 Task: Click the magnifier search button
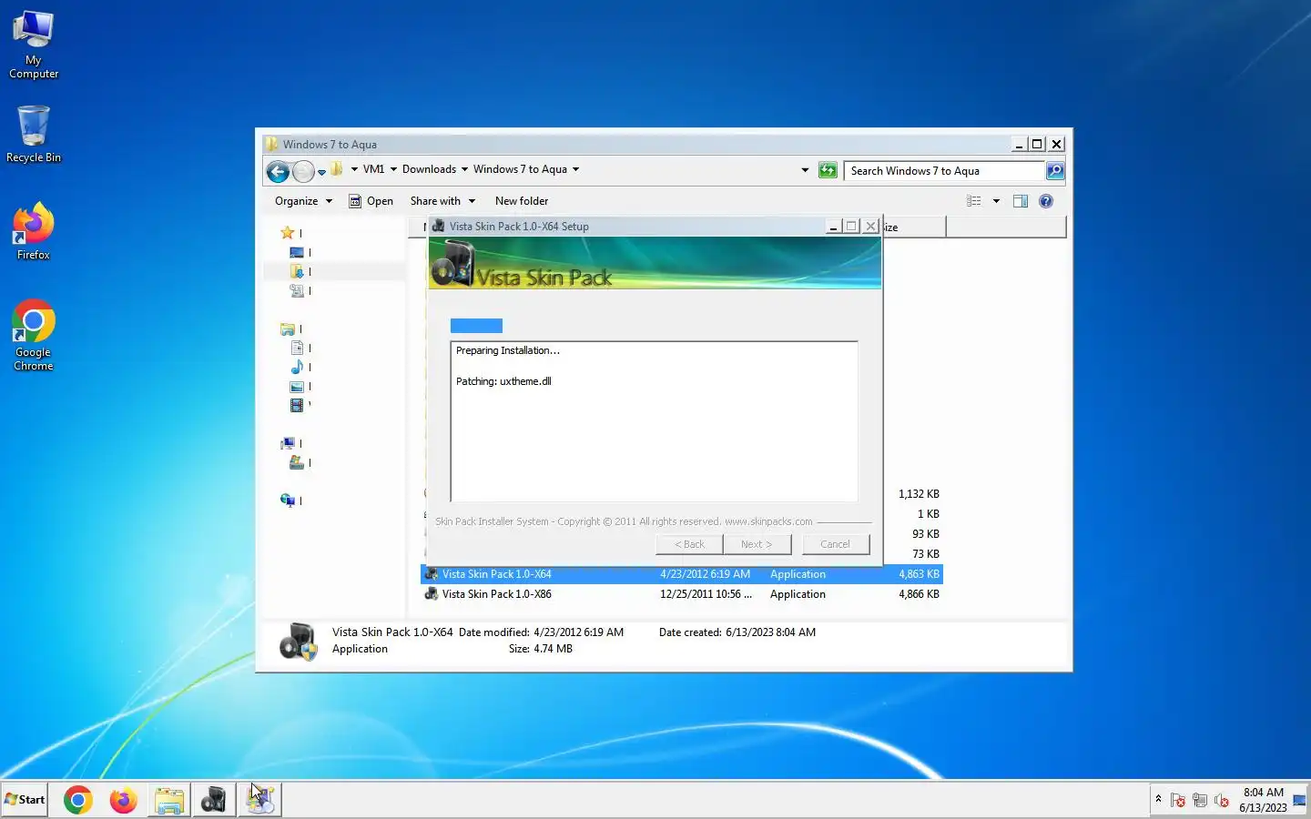1054,170
